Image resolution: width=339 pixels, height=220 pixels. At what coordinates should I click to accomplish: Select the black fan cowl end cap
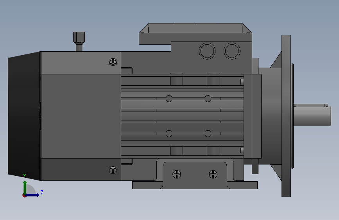point(24,116)
